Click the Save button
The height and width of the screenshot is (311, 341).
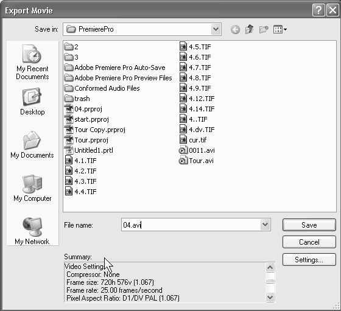[309, 225]
